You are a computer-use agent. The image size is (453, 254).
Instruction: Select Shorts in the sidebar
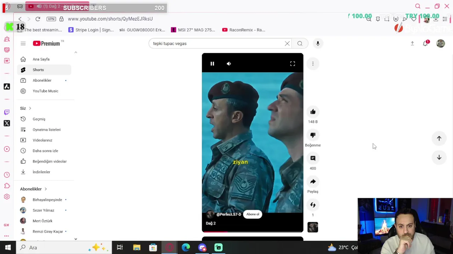pyautogui.click(x=44, y=70)
